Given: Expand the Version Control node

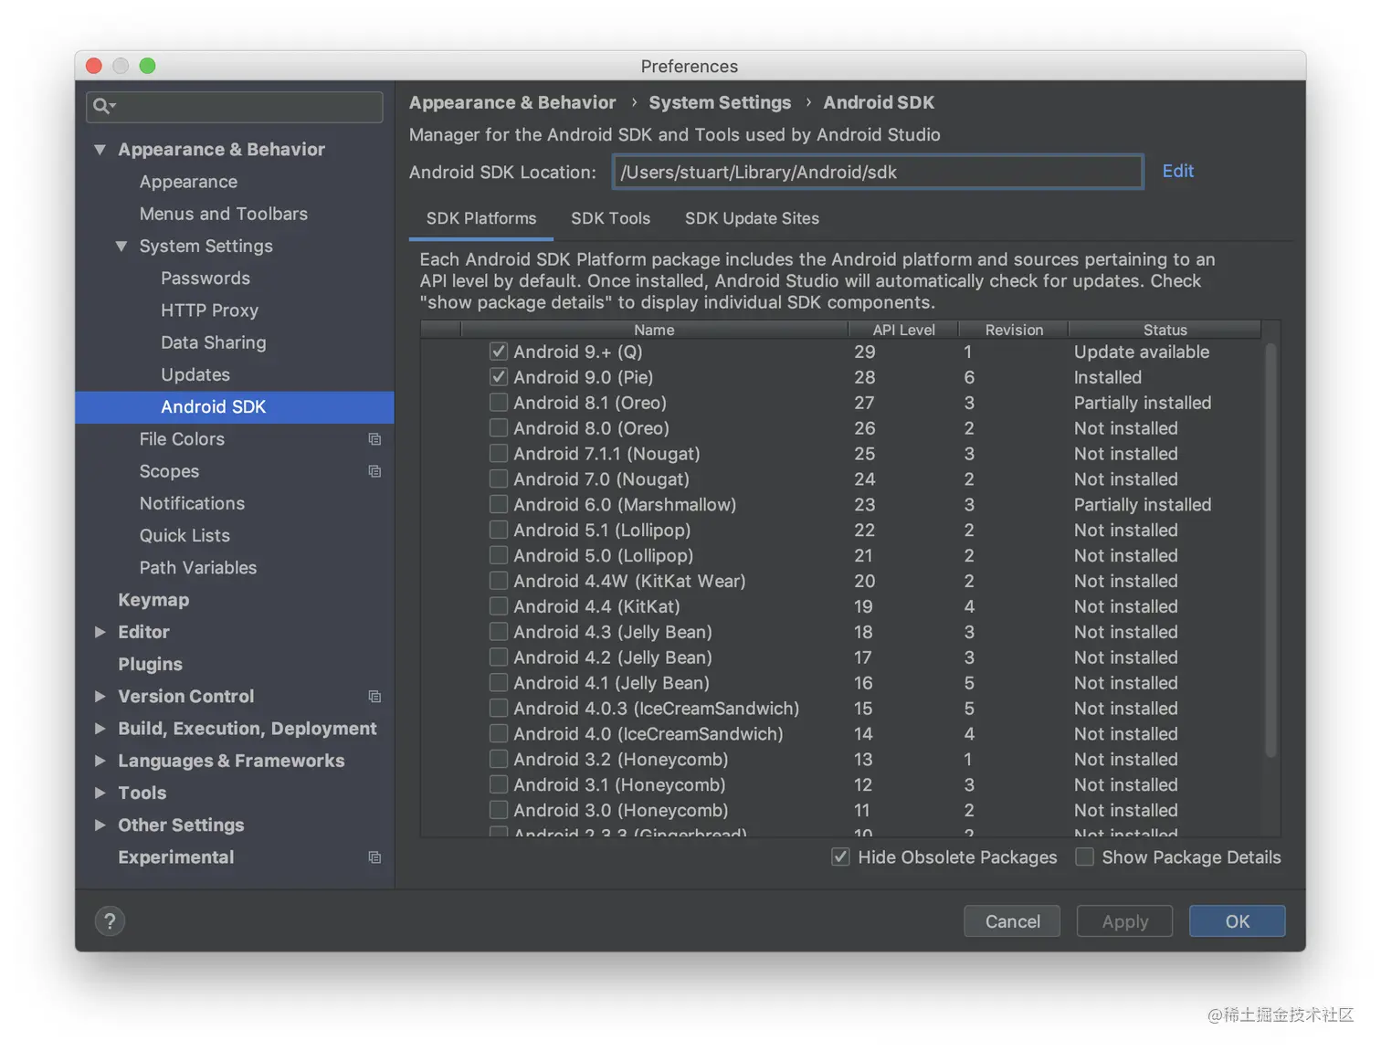Looking at the screenshot, I should point(100,697).
